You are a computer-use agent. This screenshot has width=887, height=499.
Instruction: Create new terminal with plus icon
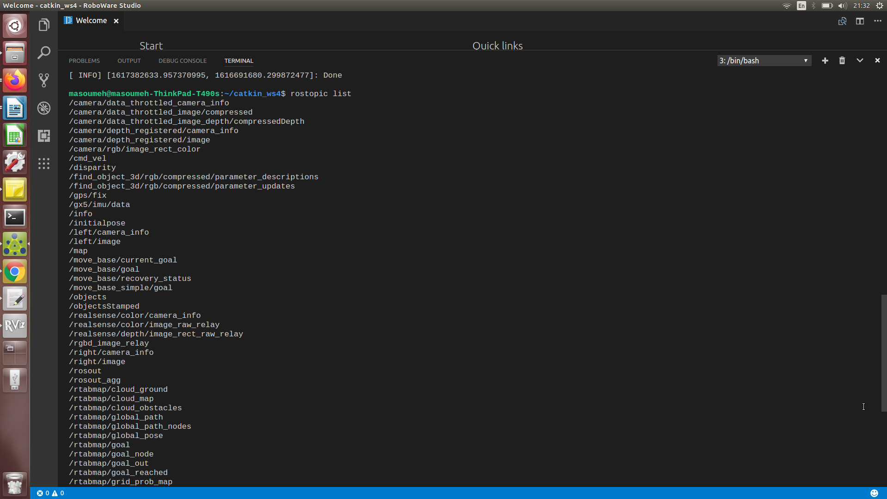coord(825,61)
